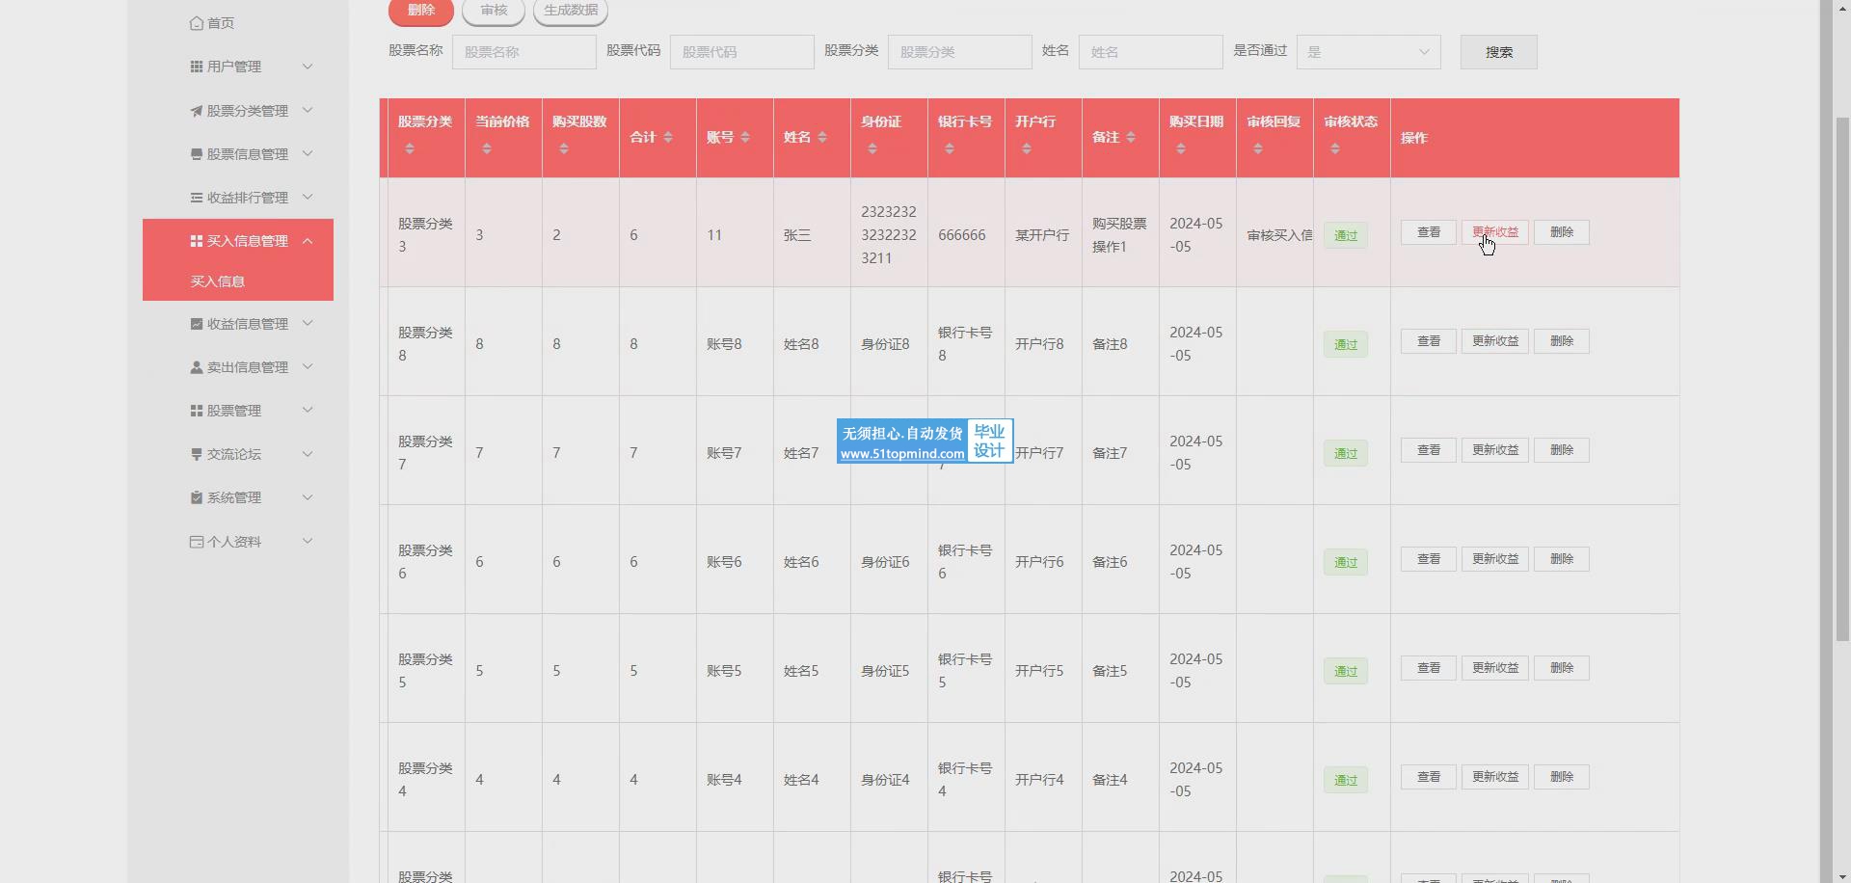Click the 收益信息管理 chart icon

click(x=197, y=324)
